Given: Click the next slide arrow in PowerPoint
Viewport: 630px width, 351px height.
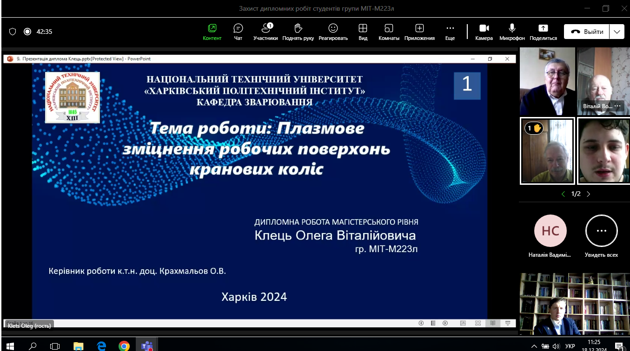Looking at the screenshot, I should [x=445, y=323].
